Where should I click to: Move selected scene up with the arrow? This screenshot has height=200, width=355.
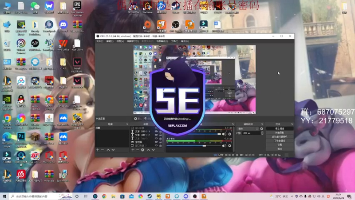(108, 150)
